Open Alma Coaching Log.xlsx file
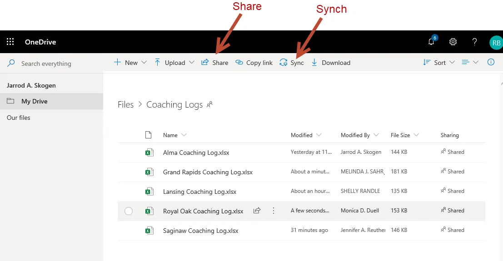 pos(196,153)
